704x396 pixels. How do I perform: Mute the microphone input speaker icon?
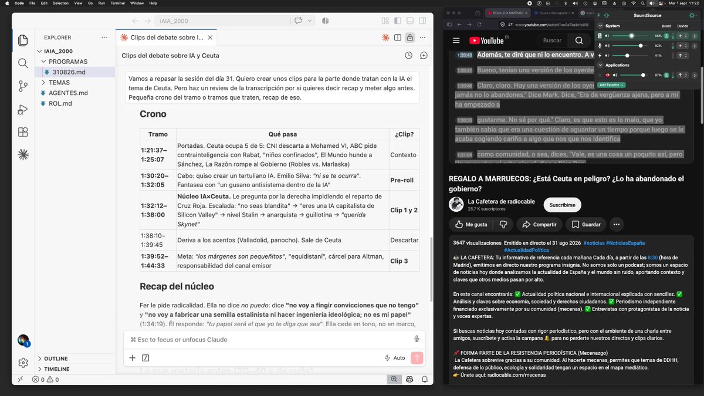[x=607, y=46]
